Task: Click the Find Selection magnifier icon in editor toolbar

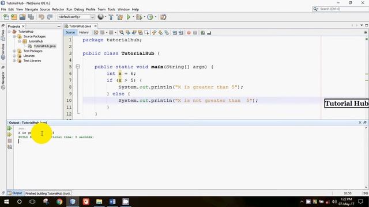Action: (x=122, y=33)
